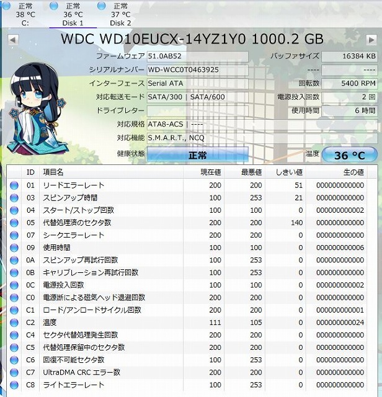The image size is (382, 397).
Task: Select the C: drive status tab
Action: 25,14
